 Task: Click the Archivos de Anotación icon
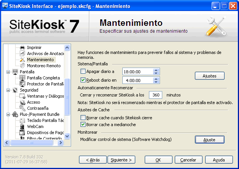22,54
